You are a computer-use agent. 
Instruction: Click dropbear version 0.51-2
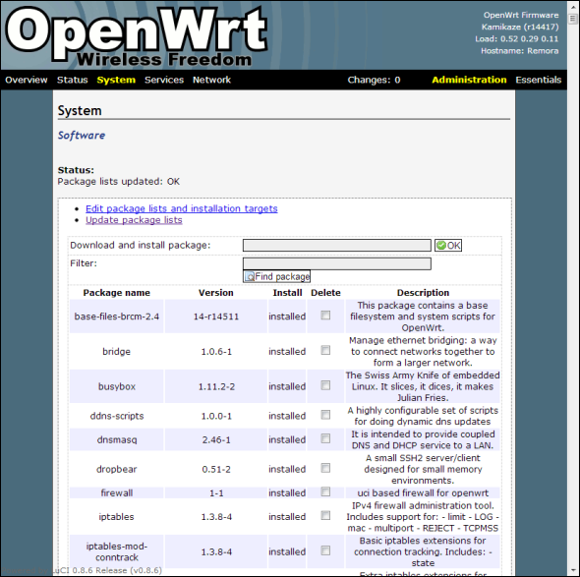[x=216, y=470]
